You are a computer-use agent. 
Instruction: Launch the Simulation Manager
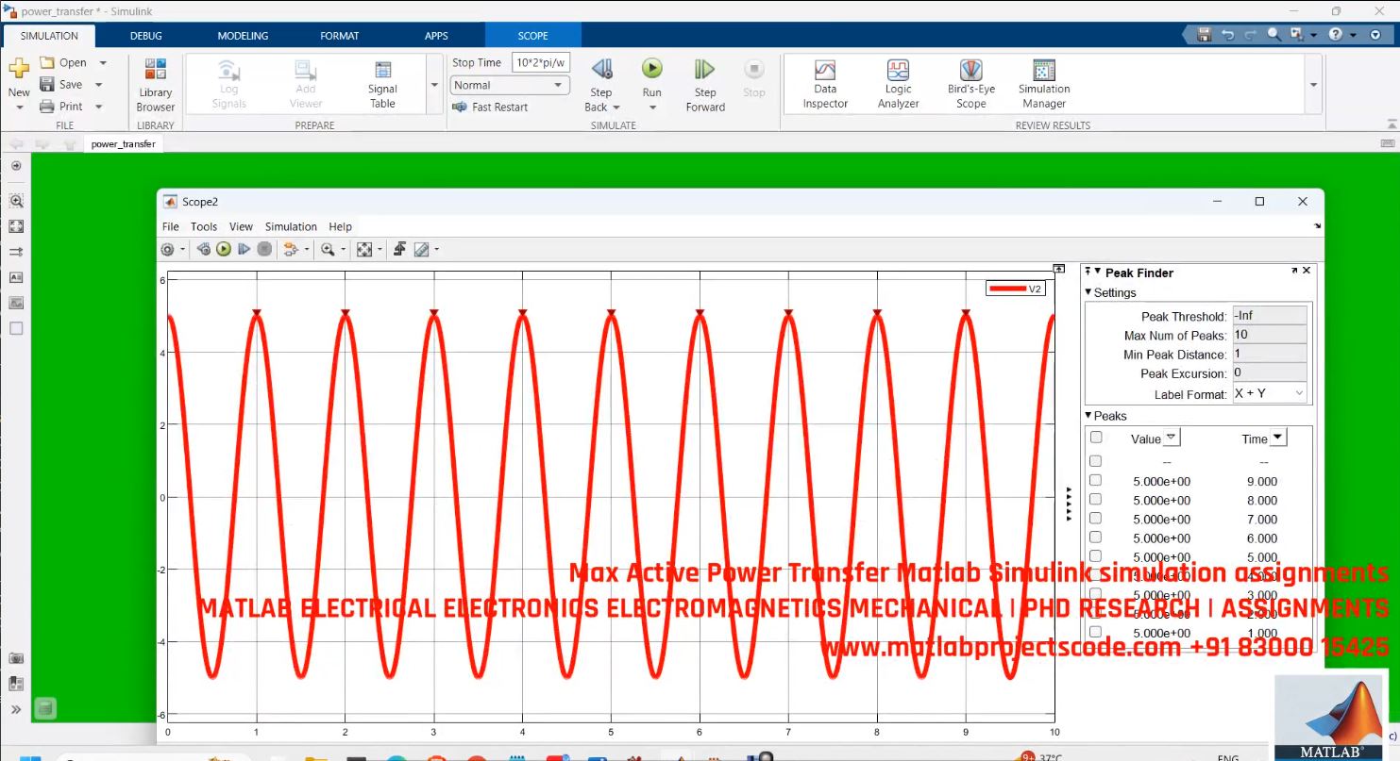tap(1043, 83)
